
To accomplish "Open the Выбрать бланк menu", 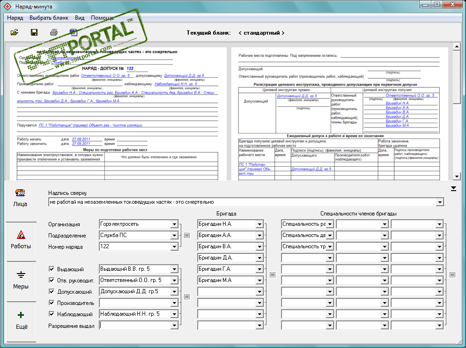I will [49, 18].
